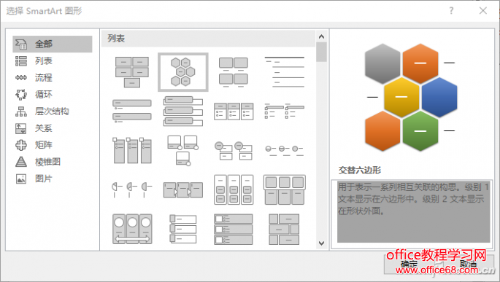Choose the Vertical Bullet List layout

[132, 111]
